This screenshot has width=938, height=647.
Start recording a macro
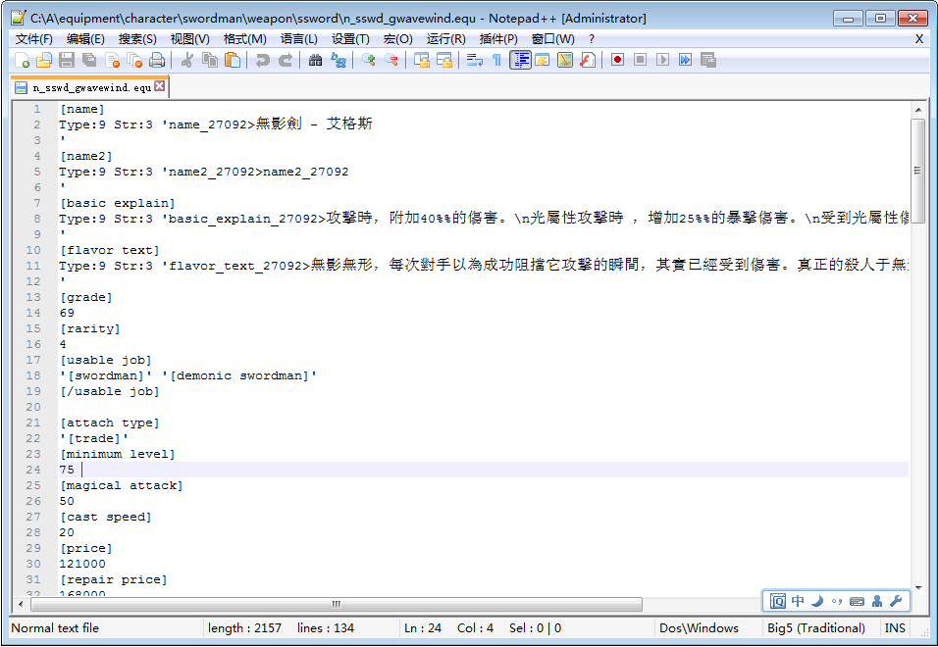pos(617,59)
